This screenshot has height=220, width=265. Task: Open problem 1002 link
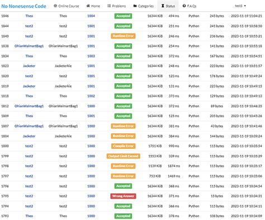tap(91, 96)
